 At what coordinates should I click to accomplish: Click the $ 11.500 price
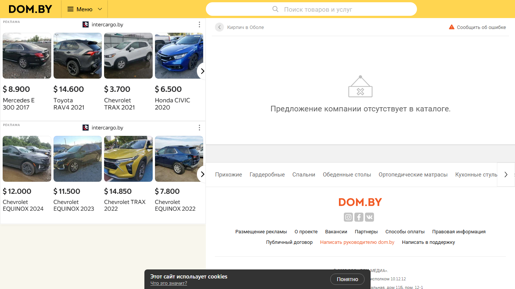click(67, 191)
